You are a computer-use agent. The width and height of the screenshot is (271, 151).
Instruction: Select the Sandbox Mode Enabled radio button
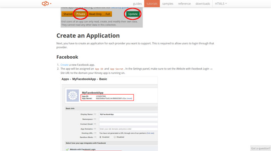(x=100, y=137)
